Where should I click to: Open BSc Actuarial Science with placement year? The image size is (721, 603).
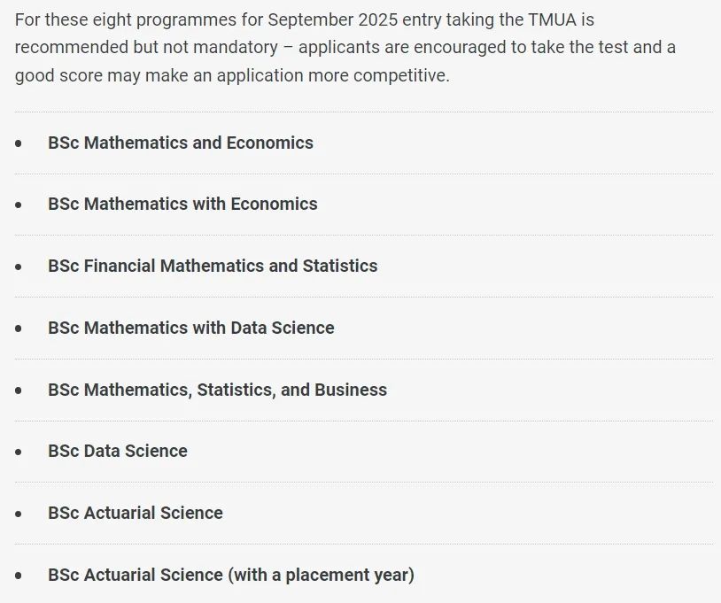231,575
